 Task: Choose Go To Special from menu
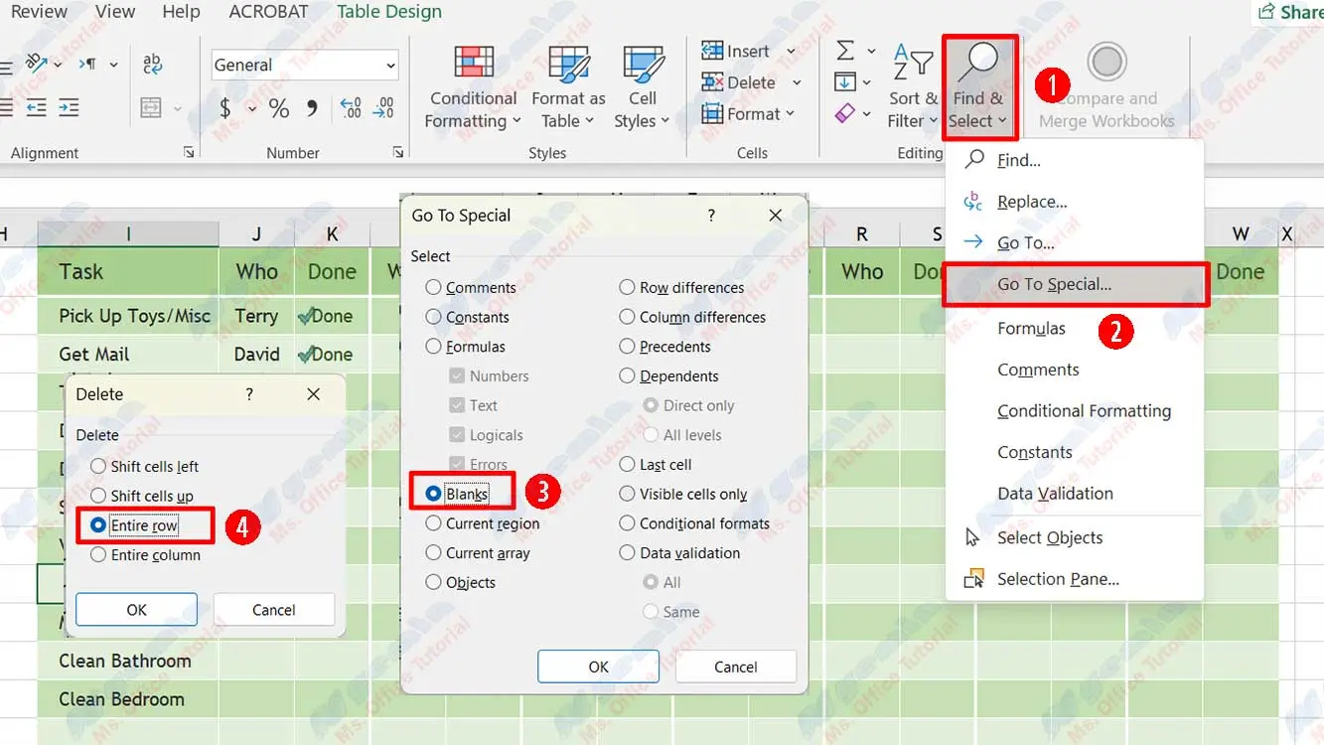tap(1054, 284)
